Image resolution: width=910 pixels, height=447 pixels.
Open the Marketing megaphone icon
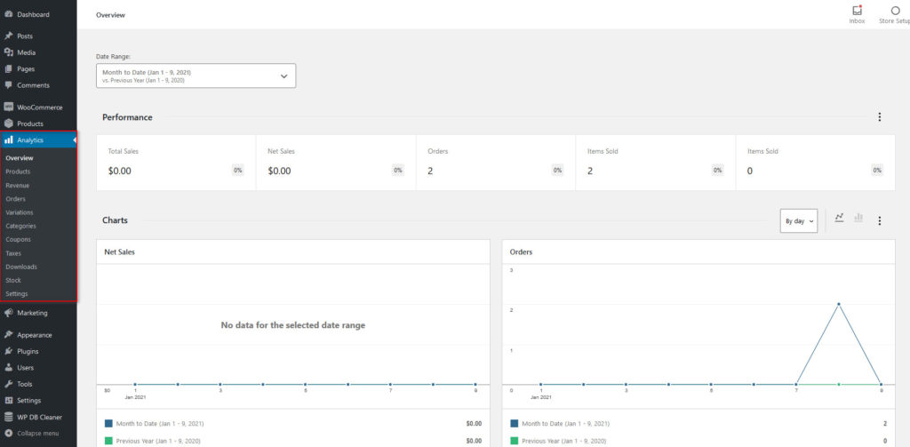9,313
